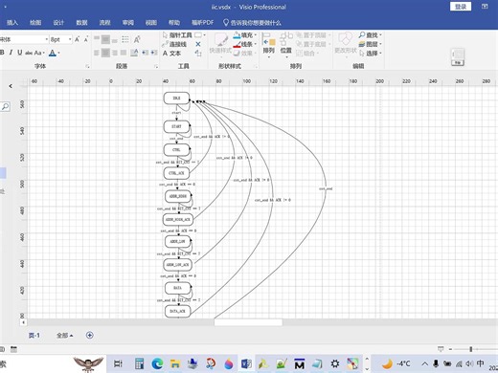Open the Find (查找) tool

tap(370, 35)
